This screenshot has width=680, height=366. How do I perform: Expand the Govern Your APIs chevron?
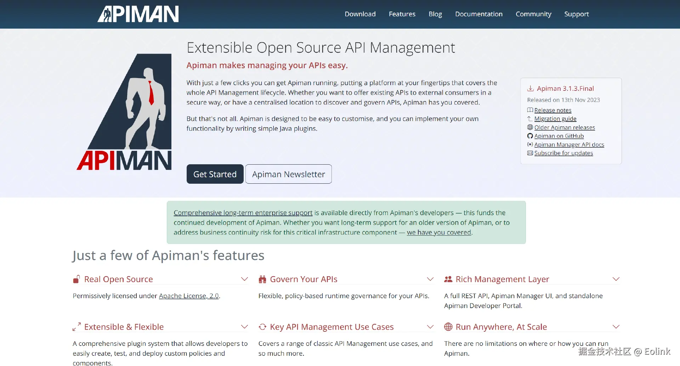[430, 279]
